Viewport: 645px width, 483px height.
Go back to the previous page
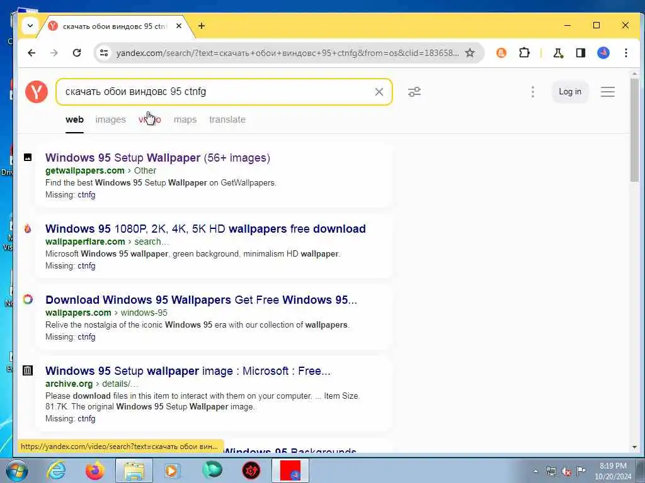(x=31, y=53)
